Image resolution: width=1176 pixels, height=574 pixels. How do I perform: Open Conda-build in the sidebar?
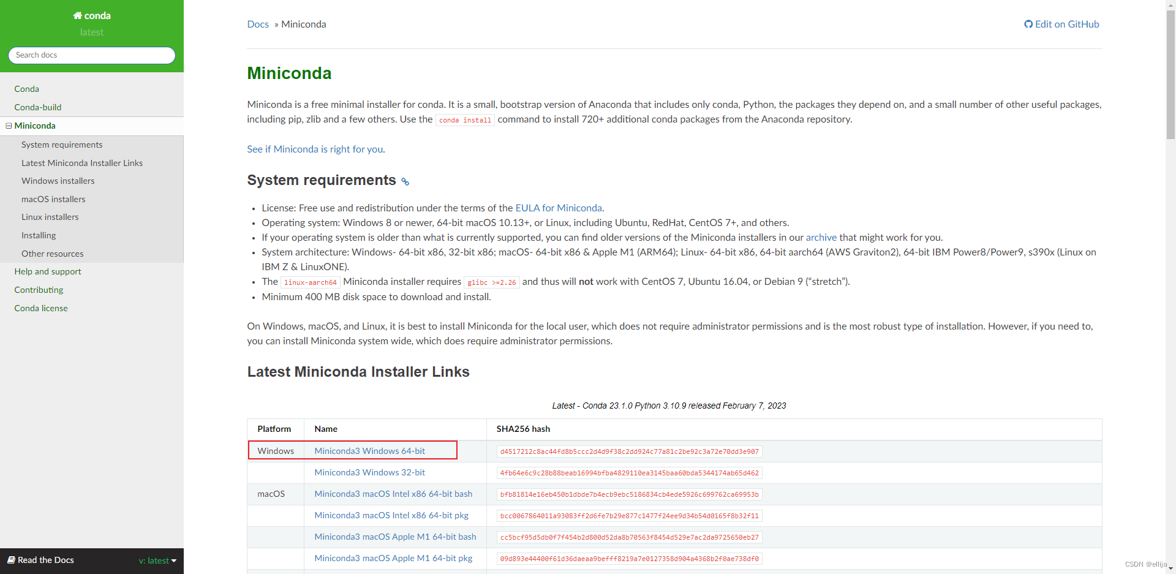tap(38, 107)
